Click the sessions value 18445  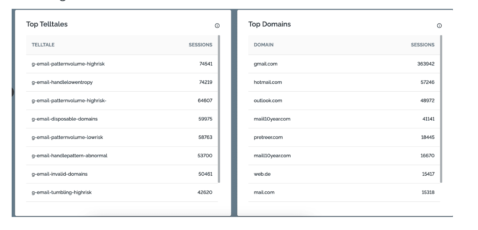pos(427,137)
